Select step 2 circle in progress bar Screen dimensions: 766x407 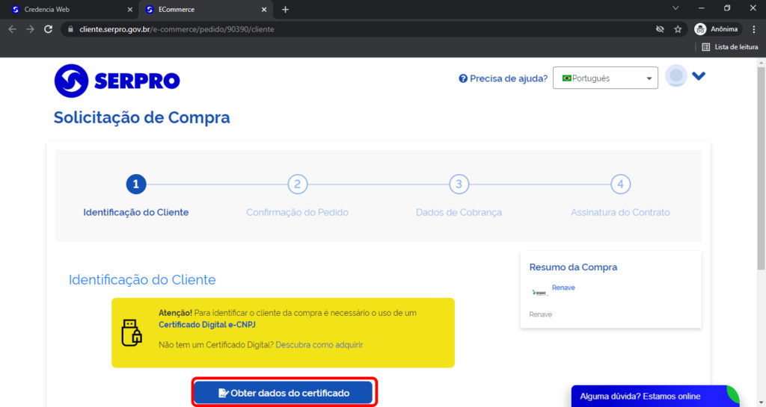pyautogui.click(x=298, y=184)
